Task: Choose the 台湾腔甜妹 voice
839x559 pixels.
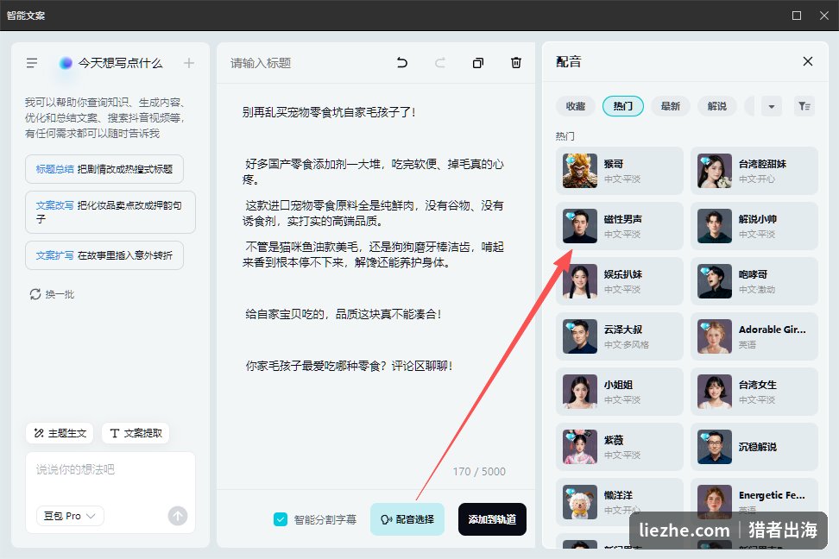Action: (754, 171)
